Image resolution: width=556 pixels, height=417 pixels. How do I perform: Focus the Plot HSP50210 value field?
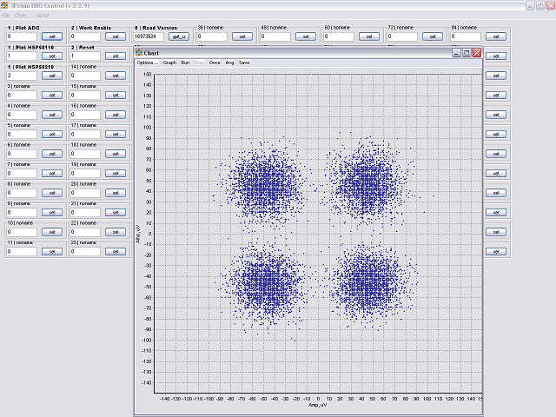pyautogui.click(x=22, y=76)
